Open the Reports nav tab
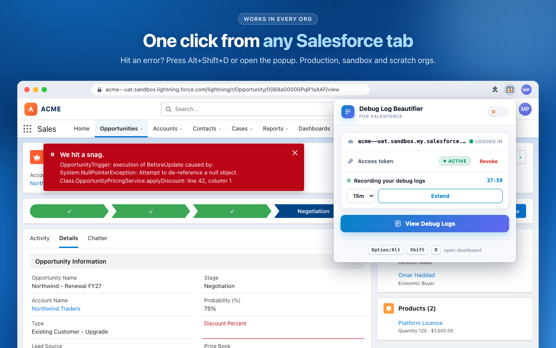The image size is (556, 348). coord(273,129)
